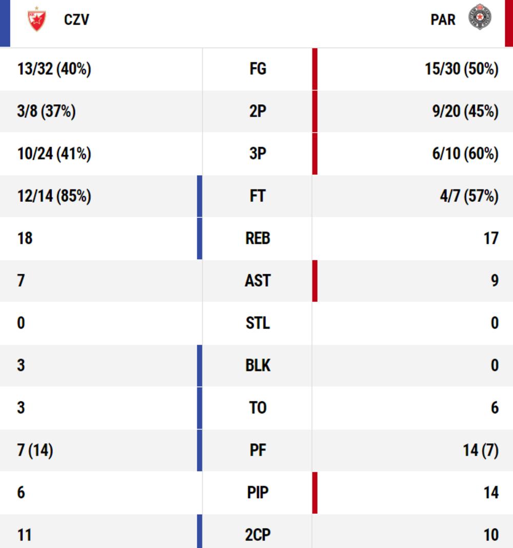Click the PIP stat label
This screenshot has height=548, width=513.
click(x=258, y=493)
